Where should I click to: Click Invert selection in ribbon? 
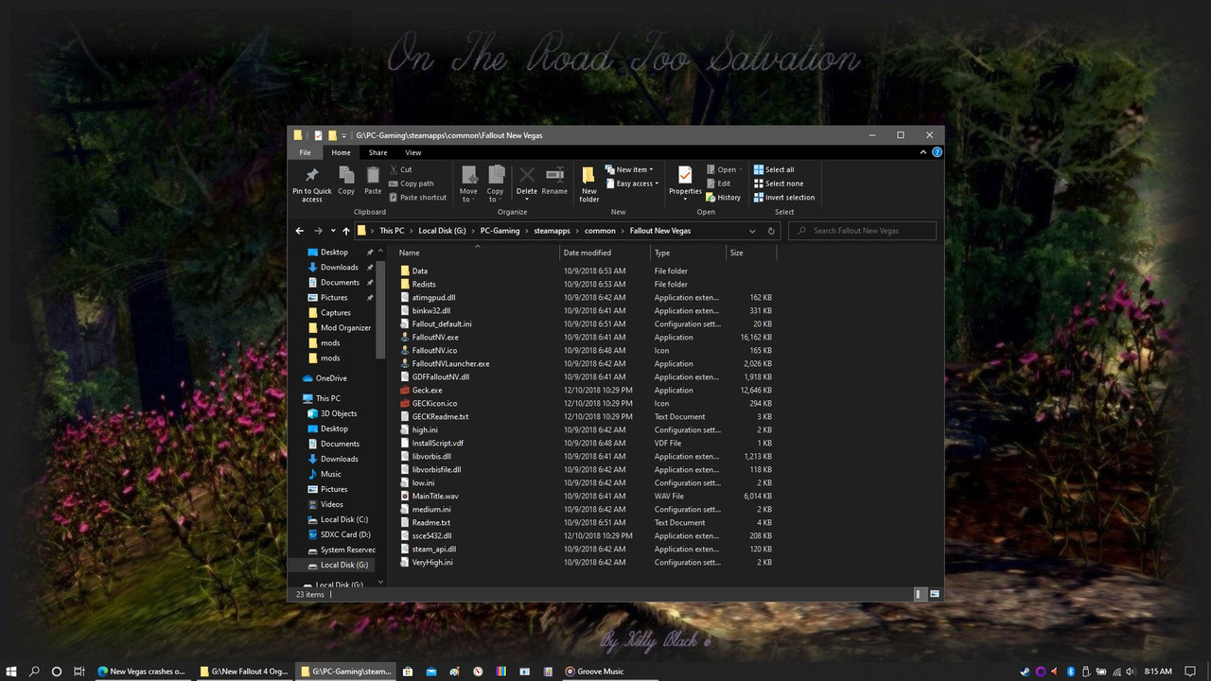784,198
